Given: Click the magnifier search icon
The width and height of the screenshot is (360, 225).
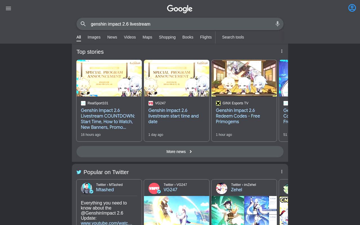Looking at the screenshot, I should point(83,24).
